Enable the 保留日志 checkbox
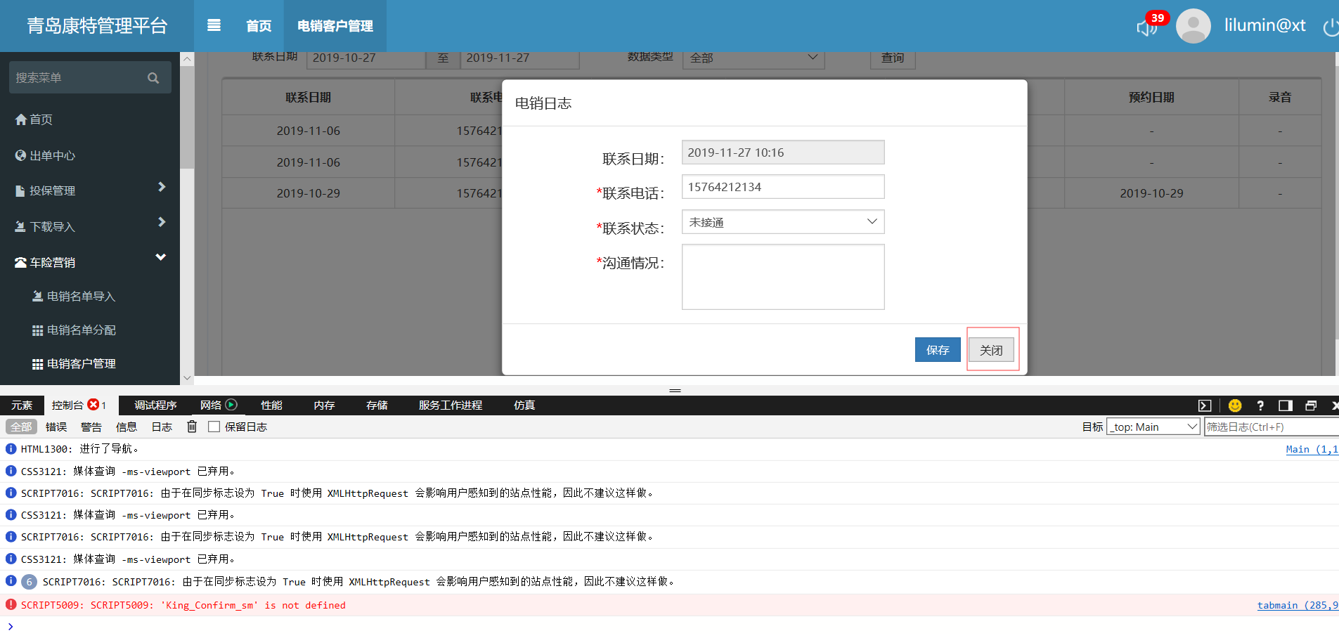Image resolution: width=1339 pixels, height=643 pixels. (214, 427)
